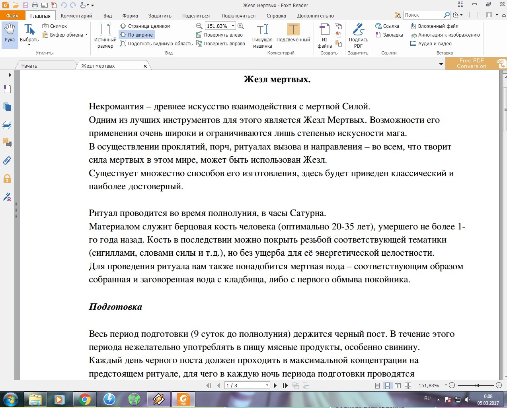The height and width of the screenshot is (408, 507).
Task: Open Google Chrome from the taskbar
Action: [x=84, y=399]
